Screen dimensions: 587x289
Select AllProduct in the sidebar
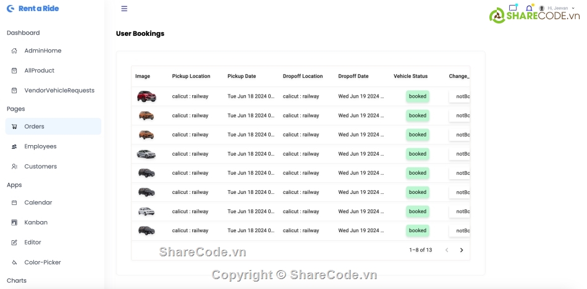click(x=39, y=70)
